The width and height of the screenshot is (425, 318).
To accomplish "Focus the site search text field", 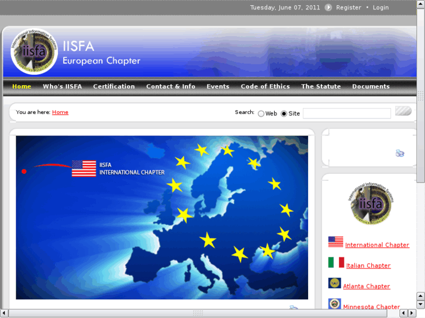I will 347,113.
